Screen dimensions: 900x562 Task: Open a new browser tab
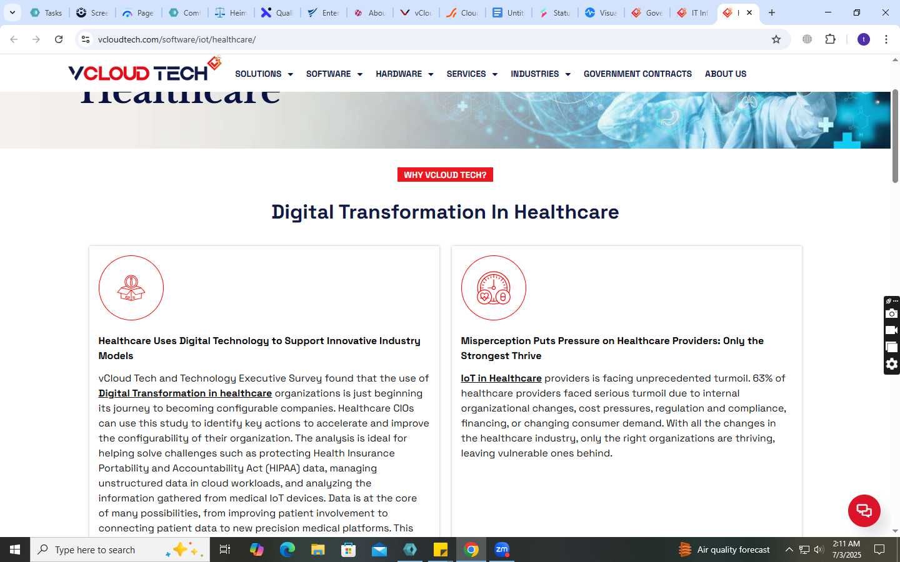click(772, 12)
